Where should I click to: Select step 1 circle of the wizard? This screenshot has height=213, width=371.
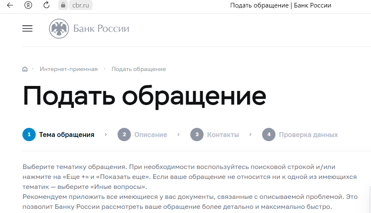pos(29,135)
